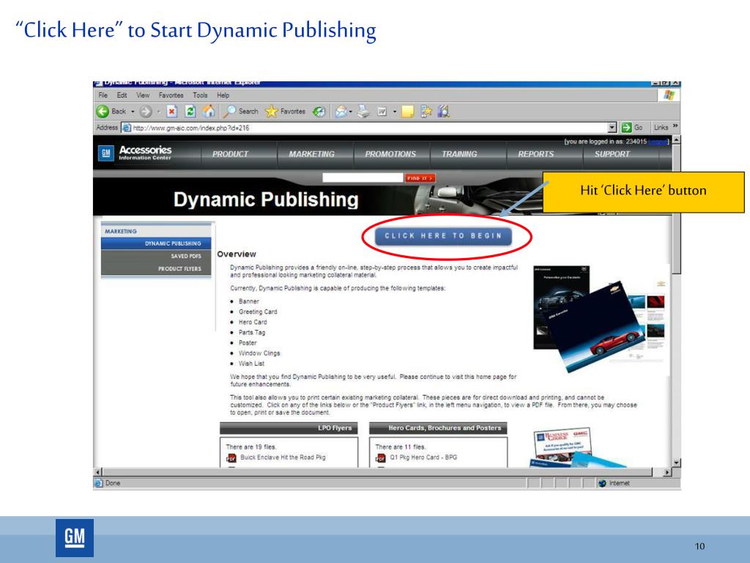Select the TRAINING navigation tab
750x563 pixels.
459,154
